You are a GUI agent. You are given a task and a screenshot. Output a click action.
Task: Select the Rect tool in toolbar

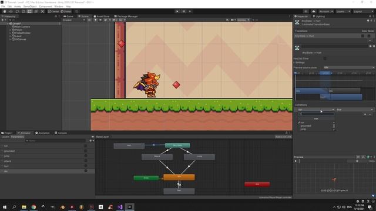tap(29, 11)
